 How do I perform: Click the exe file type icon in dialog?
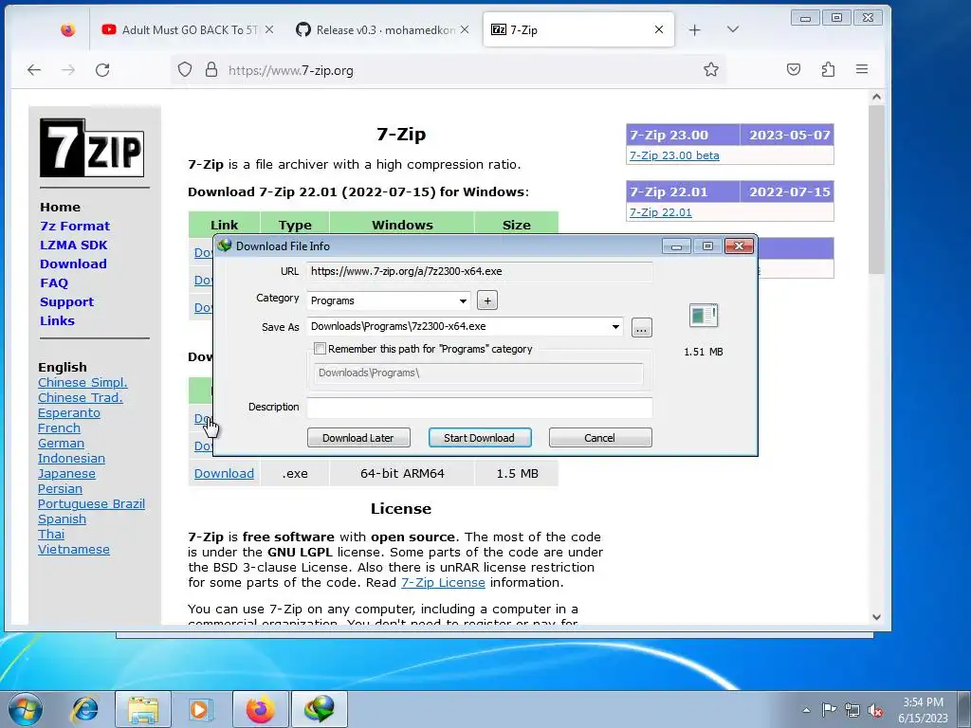pyautogui.click(x=704, y=316)
